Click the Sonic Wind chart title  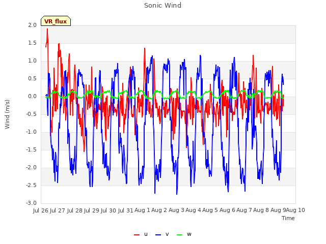(x=163, y=5)
